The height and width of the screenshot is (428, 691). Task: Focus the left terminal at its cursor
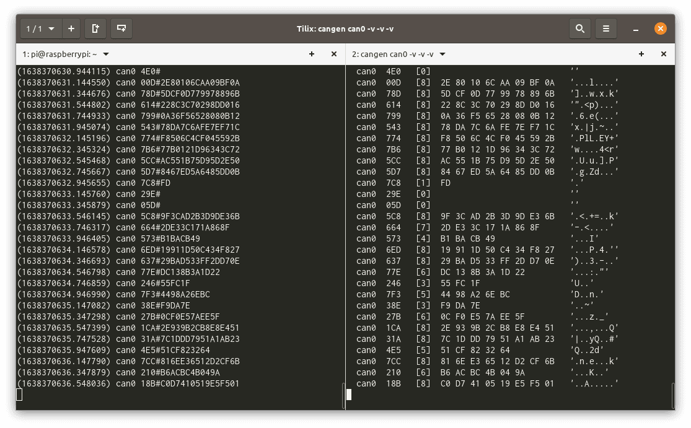pos(19,395)
